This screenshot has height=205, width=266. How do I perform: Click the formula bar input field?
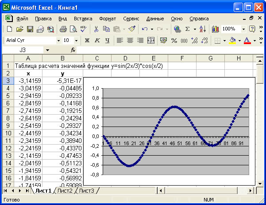coord(170,50)
